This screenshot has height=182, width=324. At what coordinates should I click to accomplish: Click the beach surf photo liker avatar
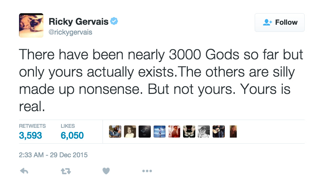tap(160, 132)
